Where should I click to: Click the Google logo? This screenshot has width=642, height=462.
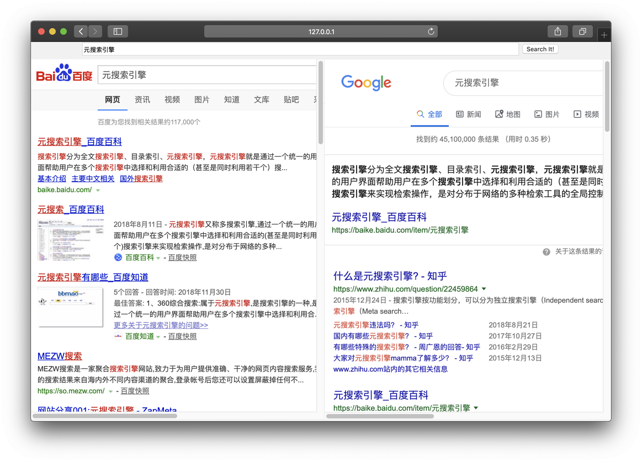[366, 83]
